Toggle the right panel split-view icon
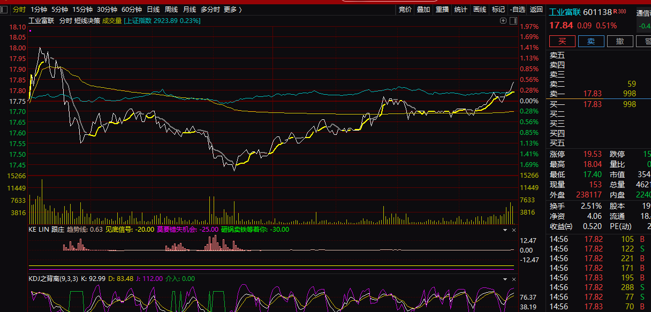Screen dimensions: 651x312 point(513,20)
